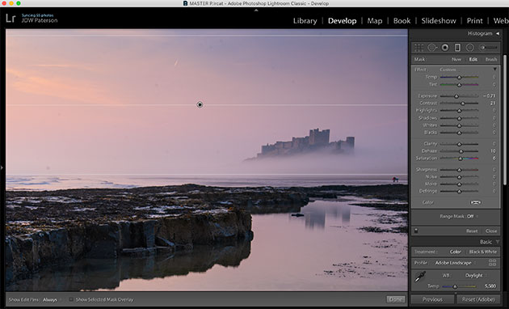Click the Lr identity plate logo
The height and width of the screenshot is (309, 509).
11,18
